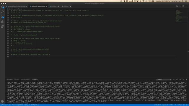Select terminal from Python dropdown

(164, 79)
